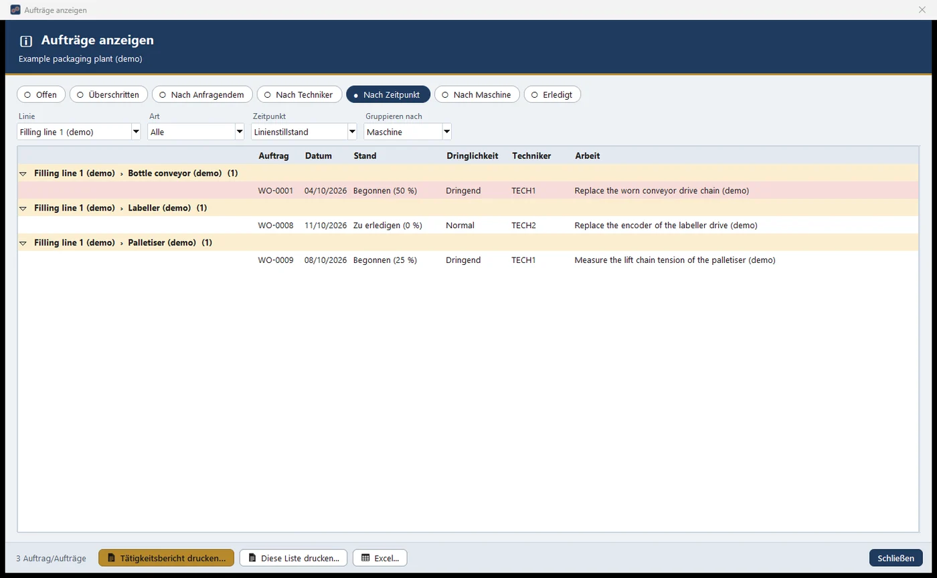Click the 'Zu erledigen (0 %)' status cell
Image resolution: width=937 pixels, height=578 pixels.
point(388,225)
